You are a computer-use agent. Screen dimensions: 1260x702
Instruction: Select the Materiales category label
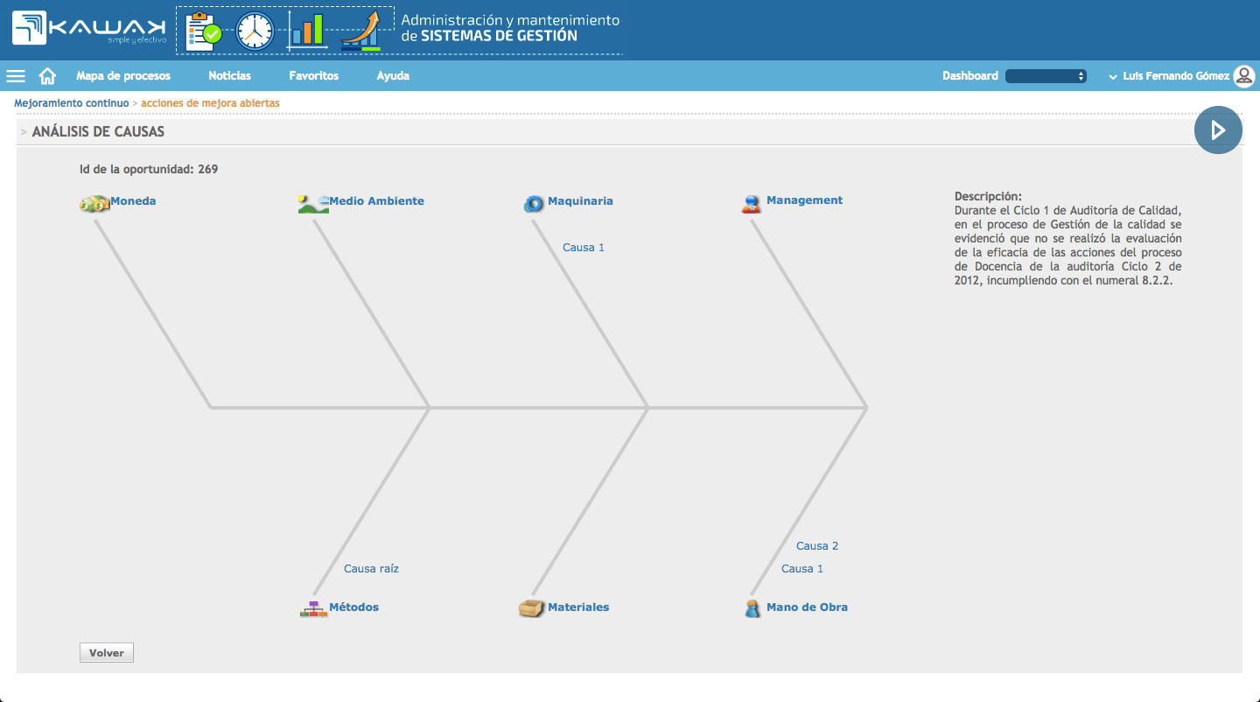pos(578,607)
